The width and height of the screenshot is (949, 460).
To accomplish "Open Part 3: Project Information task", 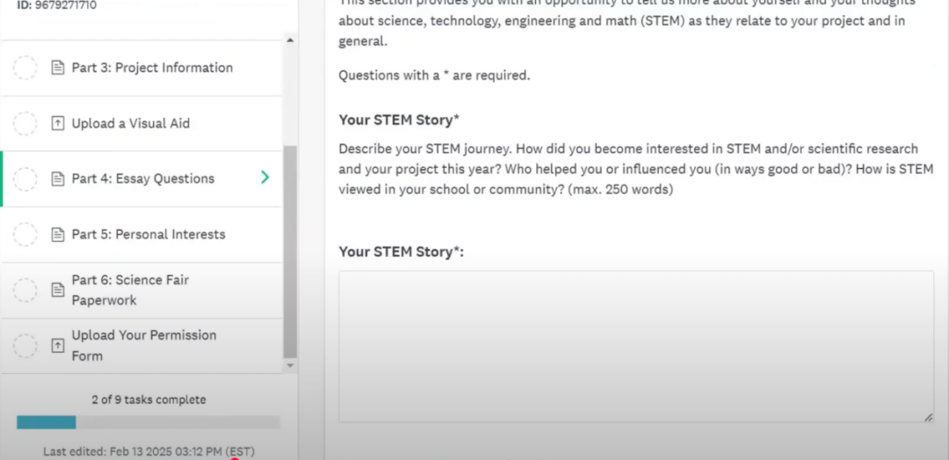I will pyautogui.click(x=141, y=68).
